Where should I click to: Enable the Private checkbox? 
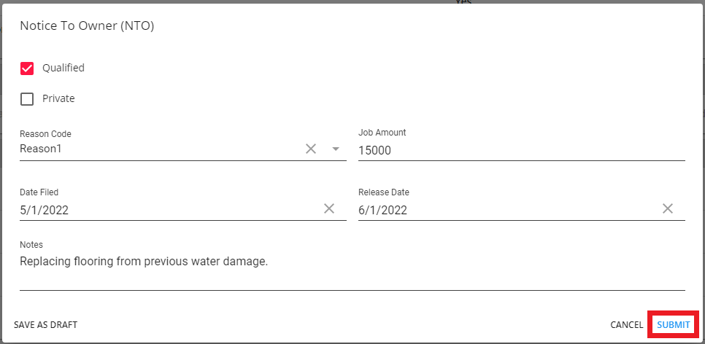(x=27, y=99)
